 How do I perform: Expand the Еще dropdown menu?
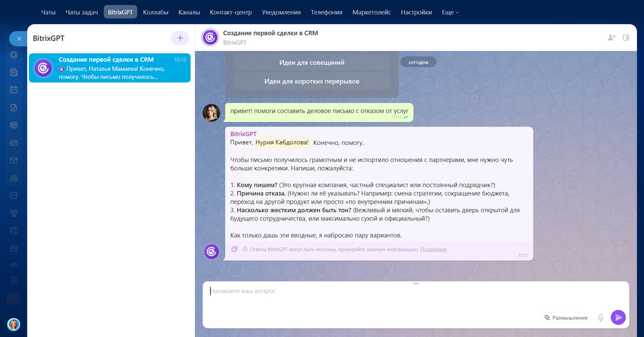(451, 12)
